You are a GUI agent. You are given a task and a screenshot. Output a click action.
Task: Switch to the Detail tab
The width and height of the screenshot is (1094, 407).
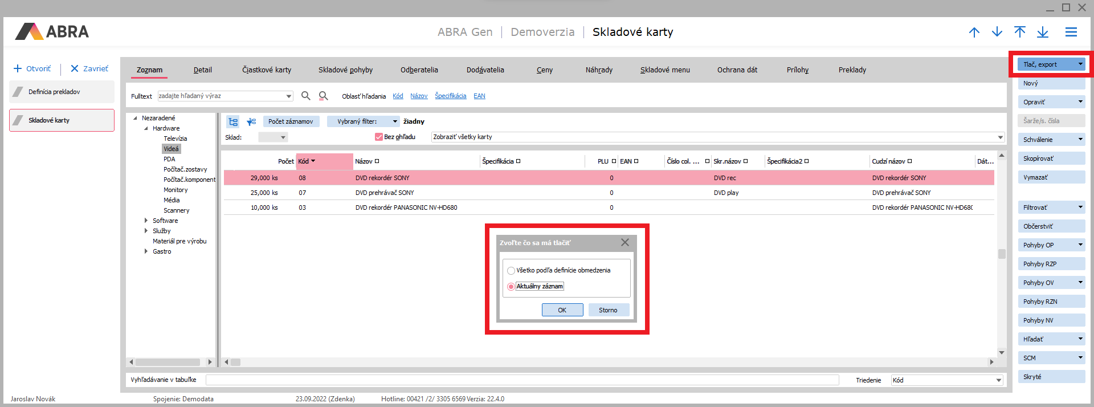pos(202,70)
